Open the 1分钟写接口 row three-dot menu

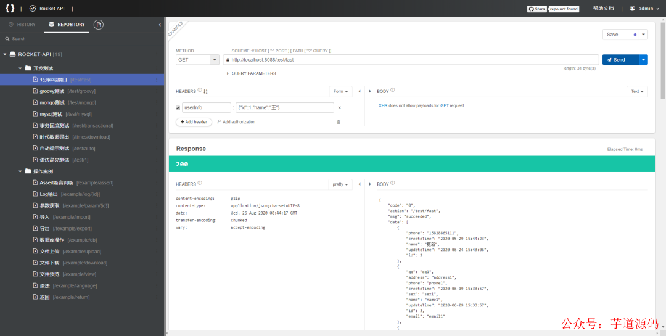[x=156, y=80]
